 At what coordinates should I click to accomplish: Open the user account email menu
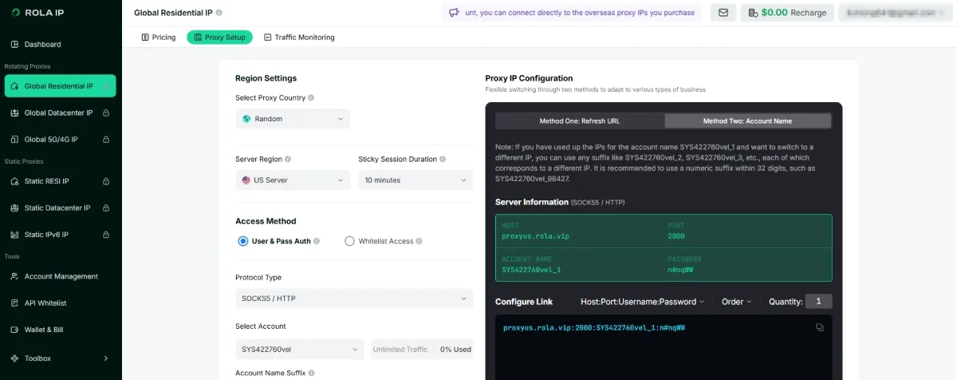click(895, 13)
